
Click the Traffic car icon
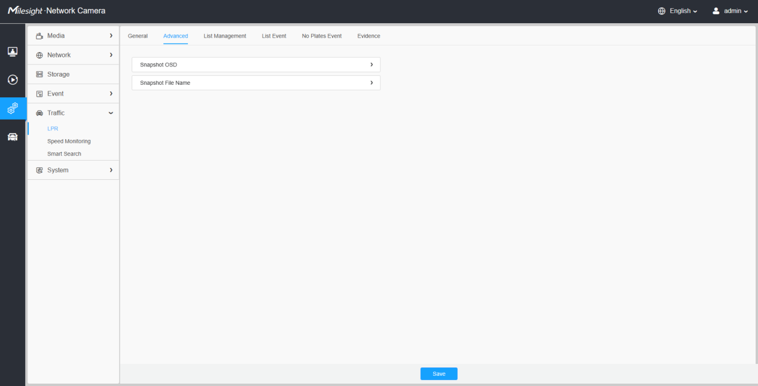pos(40,113)
